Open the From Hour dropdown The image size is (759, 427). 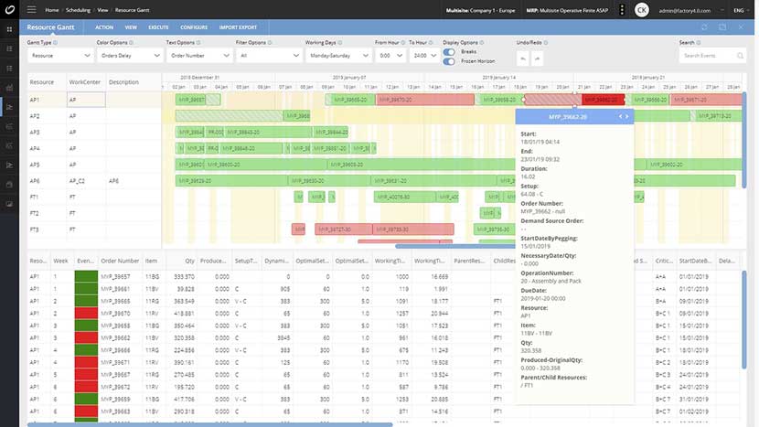click(390, 56)
